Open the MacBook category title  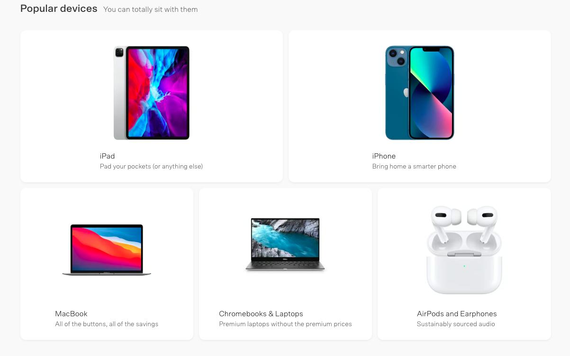pyautogui.click(x=71, y=313)
